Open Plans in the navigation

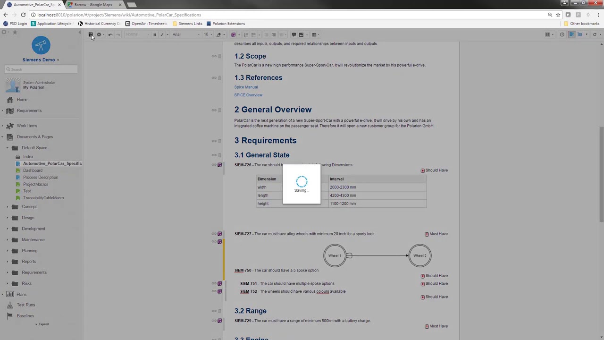coord(21,294)
